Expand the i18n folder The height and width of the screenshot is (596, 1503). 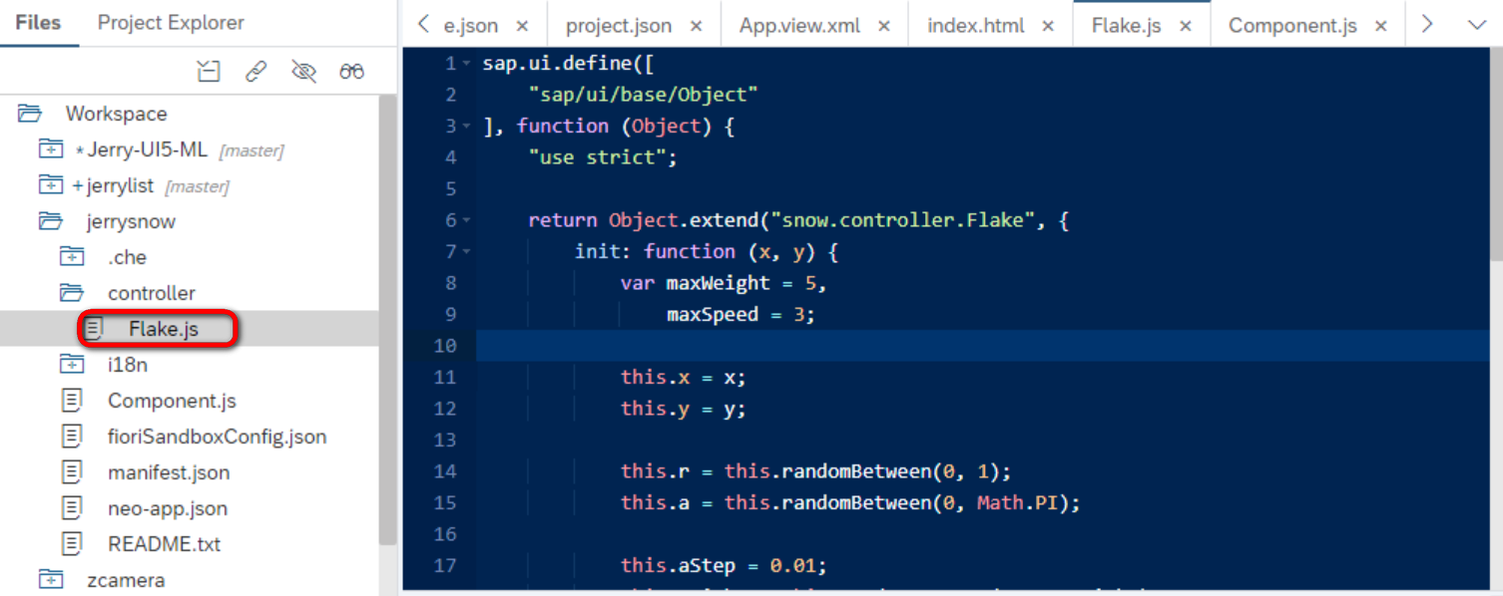(x=72, y=365)
